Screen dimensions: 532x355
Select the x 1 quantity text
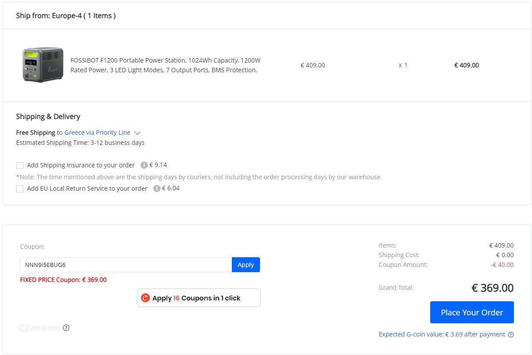point(403,65)
